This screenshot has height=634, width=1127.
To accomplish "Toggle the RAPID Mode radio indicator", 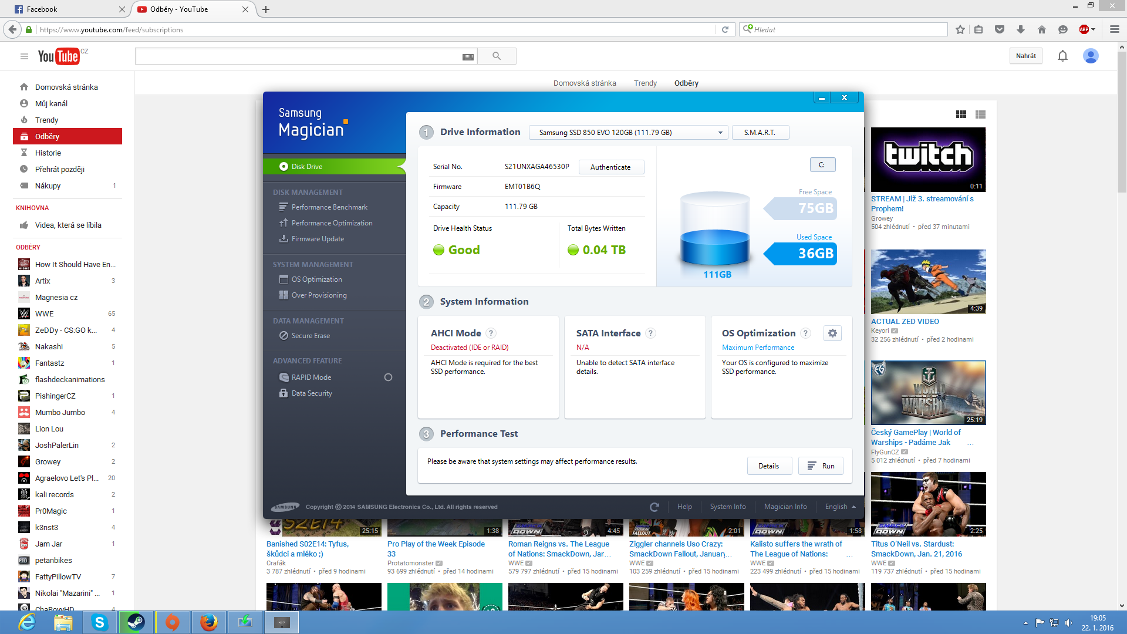I will (x=388, y=377).
